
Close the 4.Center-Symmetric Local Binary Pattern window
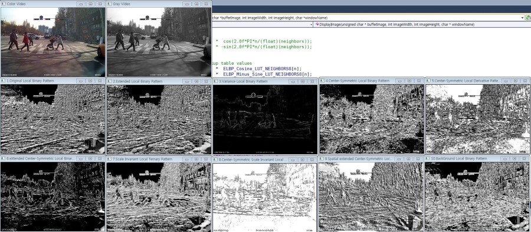(419, 81)
